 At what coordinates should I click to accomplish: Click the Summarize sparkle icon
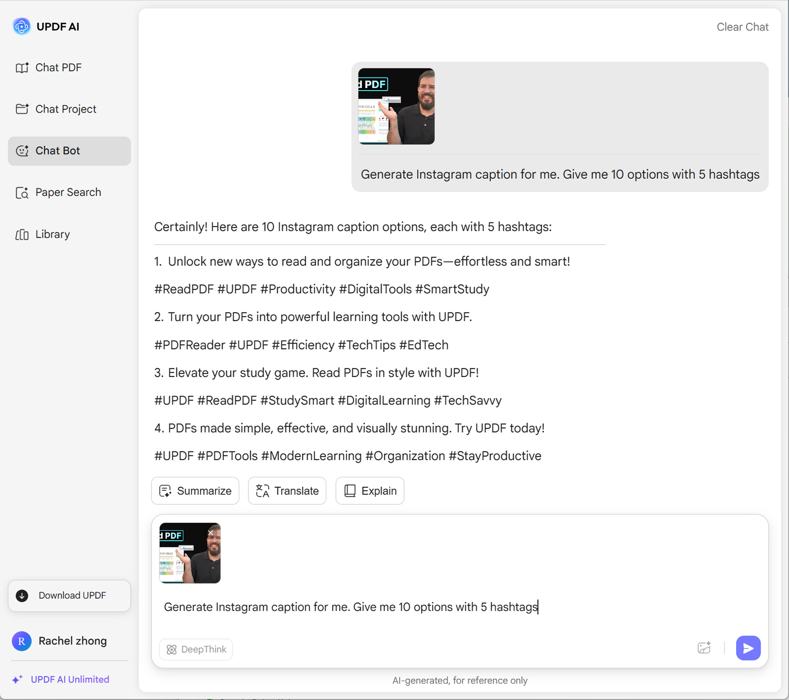165,491
